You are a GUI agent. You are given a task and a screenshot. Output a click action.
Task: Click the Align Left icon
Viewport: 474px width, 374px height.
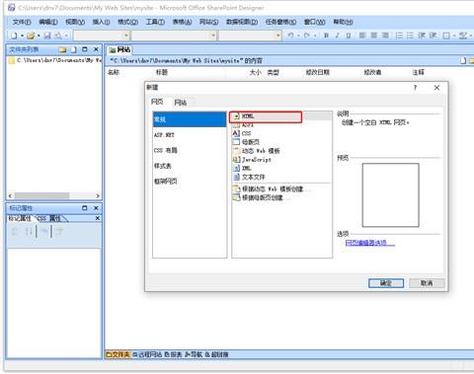click(362, 36)
